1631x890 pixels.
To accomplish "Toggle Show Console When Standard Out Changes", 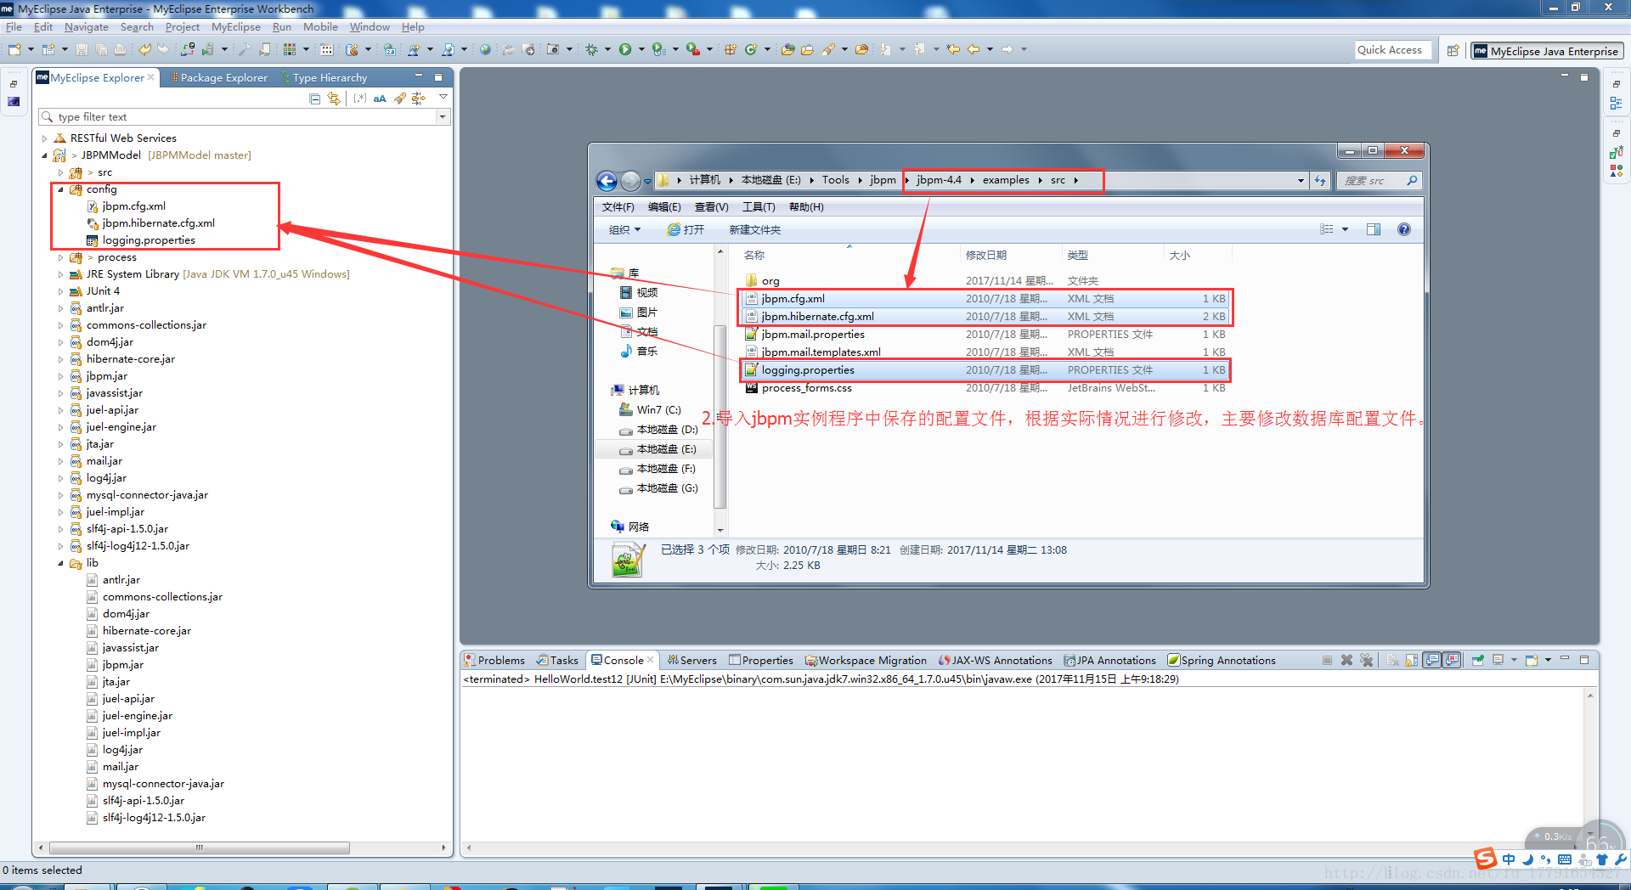I will 1432,660.
